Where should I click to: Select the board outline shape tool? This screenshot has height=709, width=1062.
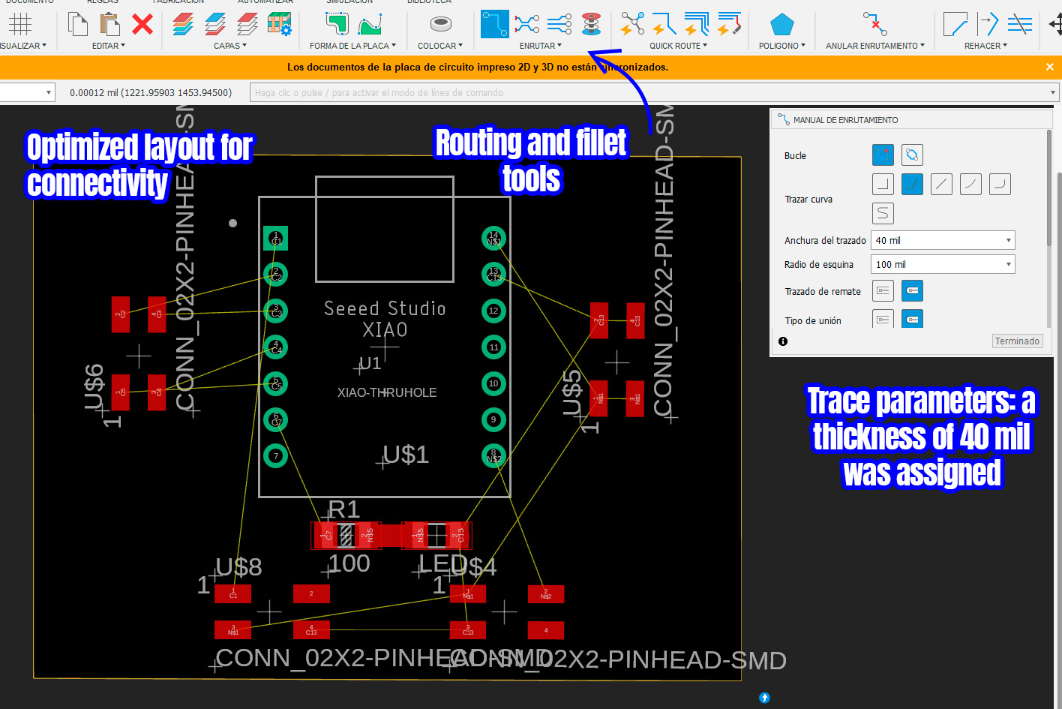(337, 24)
